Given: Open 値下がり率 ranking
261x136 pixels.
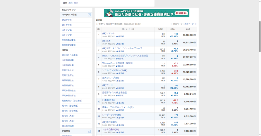Looking at the screenshot, I should click(67, 25).
